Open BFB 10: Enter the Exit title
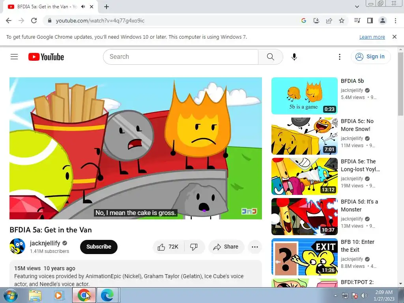Viewport: 404px width, 303px height. [357, 245]
